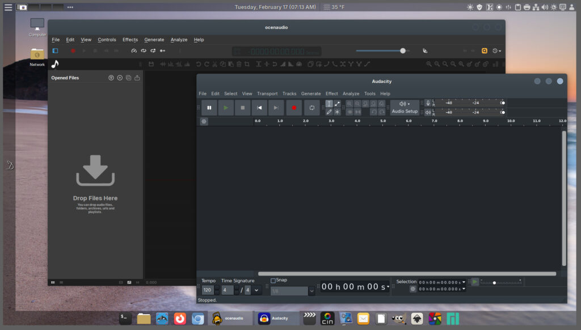The width and height of the screenshot is (581, 330).
Task: Select the Multi-tool asterisk in Audacity
Action: (x=337, y=112)
